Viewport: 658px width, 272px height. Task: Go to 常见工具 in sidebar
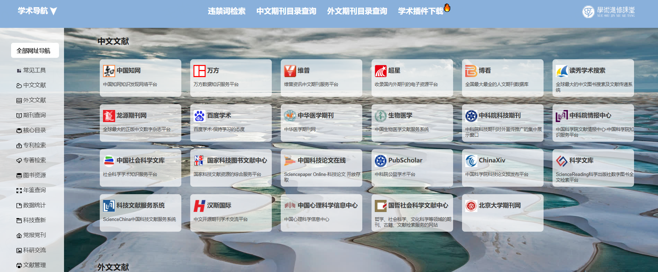31,70
